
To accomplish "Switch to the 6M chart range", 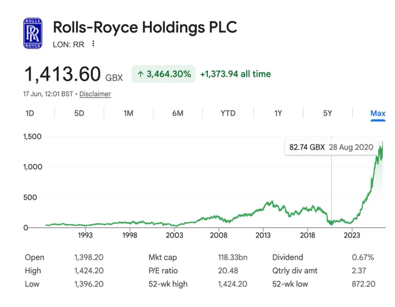I will click(x=178, y=113).
